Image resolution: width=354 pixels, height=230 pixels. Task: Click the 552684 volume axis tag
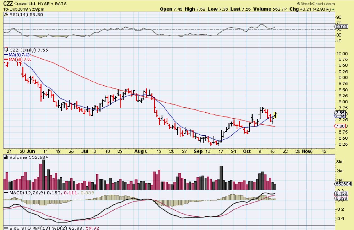point(343,184)
